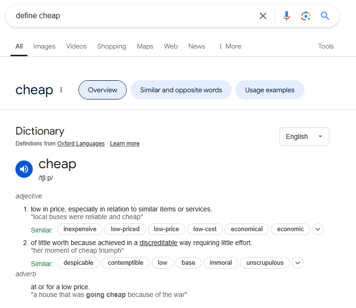Play pronunciation audio for cheap
Screen dimensions: 356x308
pyautogui.click(x=24, y=169)
